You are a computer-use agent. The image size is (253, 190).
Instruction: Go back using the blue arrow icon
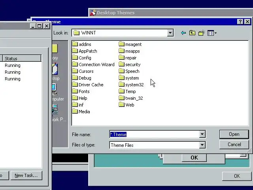coord(183,33)
